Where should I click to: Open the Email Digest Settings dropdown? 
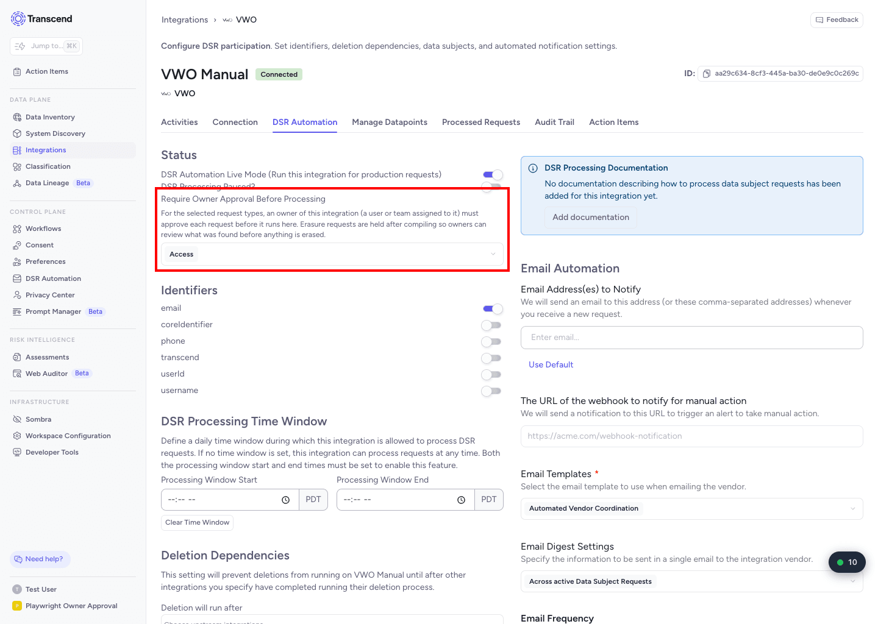pos(692,581)
